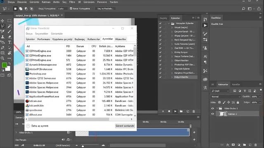Toggle Quick Mask mode icon
The image size is (264, 148).
(x=2, y=75)
